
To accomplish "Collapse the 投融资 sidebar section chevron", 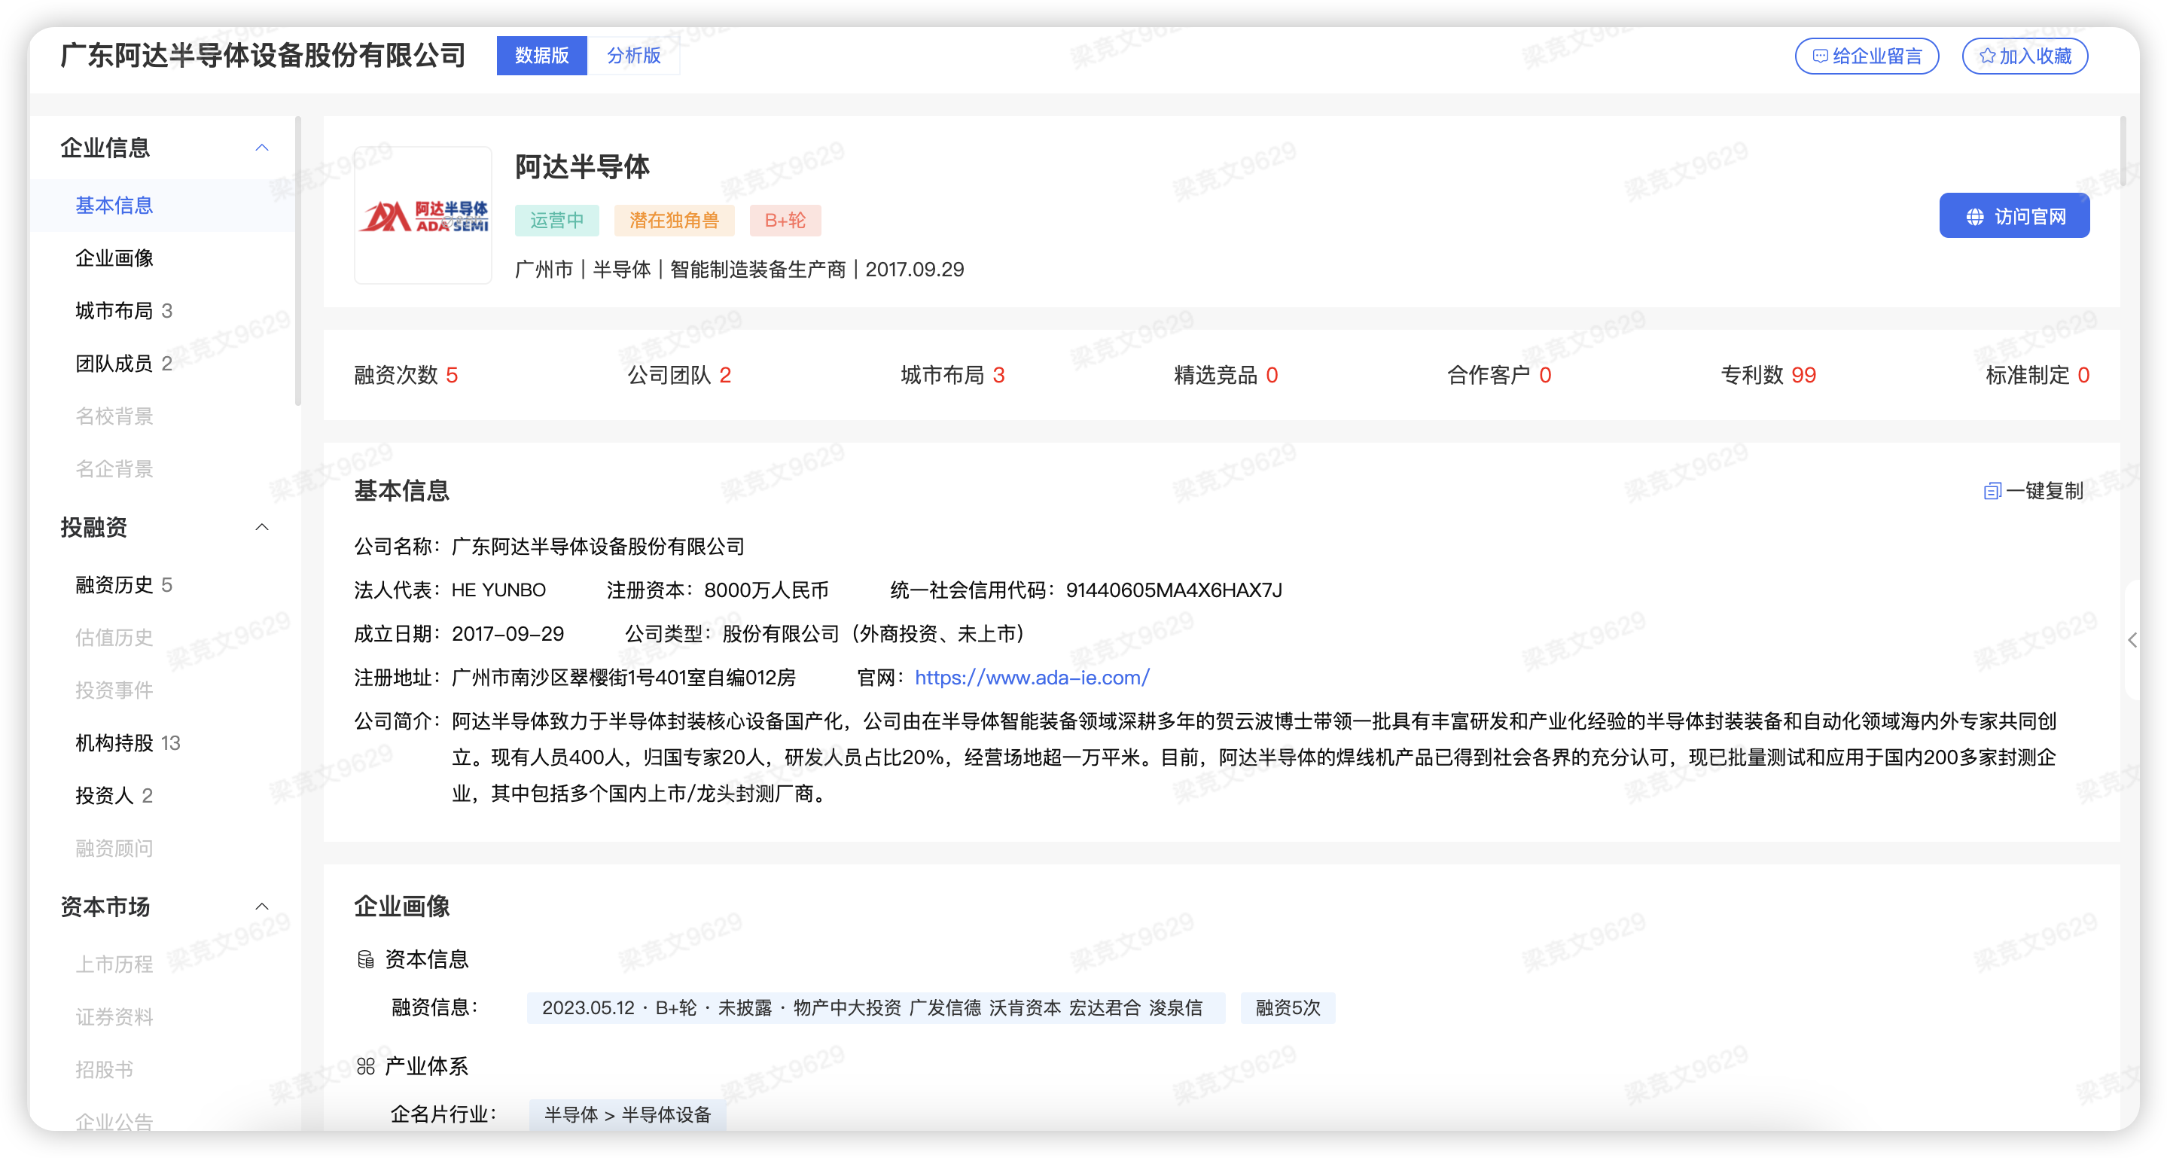I will tap(261, 527).
